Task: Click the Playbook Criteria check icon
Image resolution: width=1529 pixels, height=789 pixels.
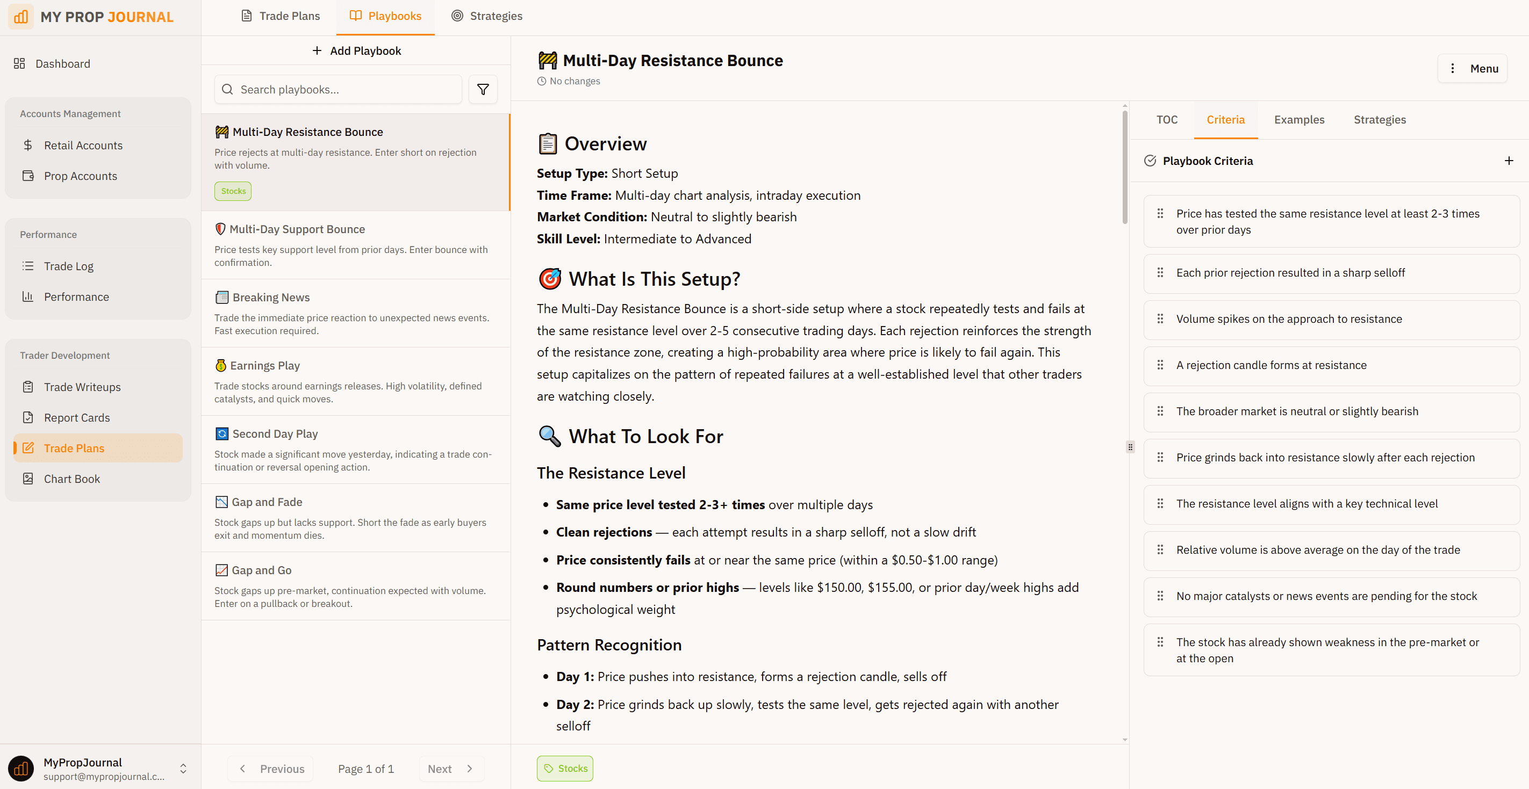Action: [x=1150, y=161]
